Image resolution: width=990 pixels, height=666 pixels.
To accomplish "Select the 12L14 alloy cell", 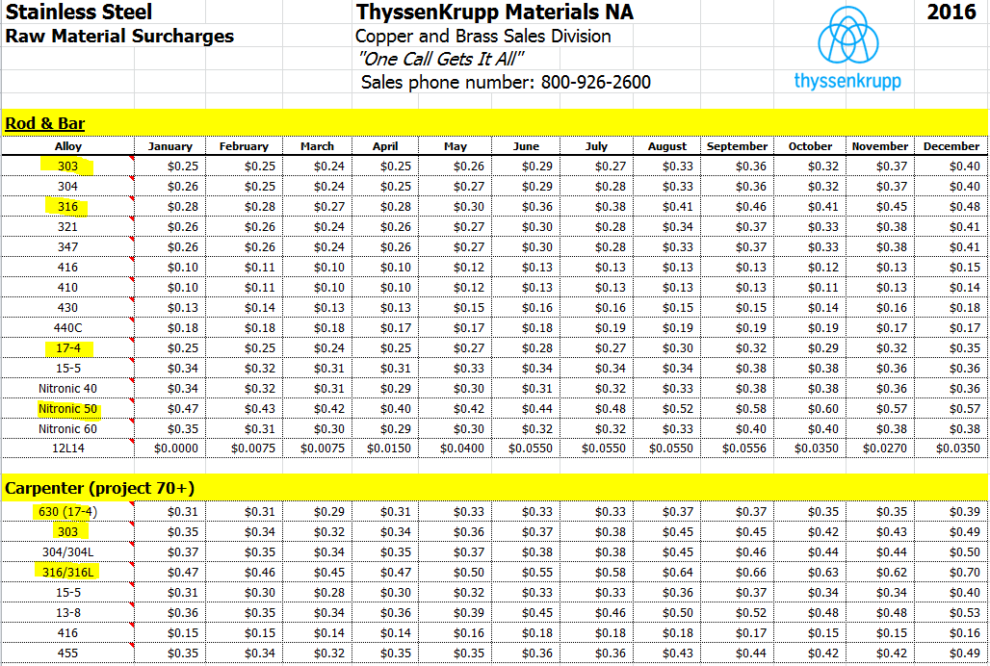I will pyautogui.click(x=67, y=448).
